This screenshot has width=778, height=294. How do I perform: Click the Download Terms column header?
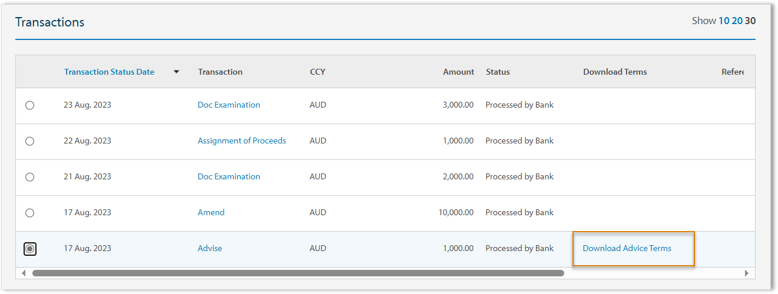(x=615, y=72)
